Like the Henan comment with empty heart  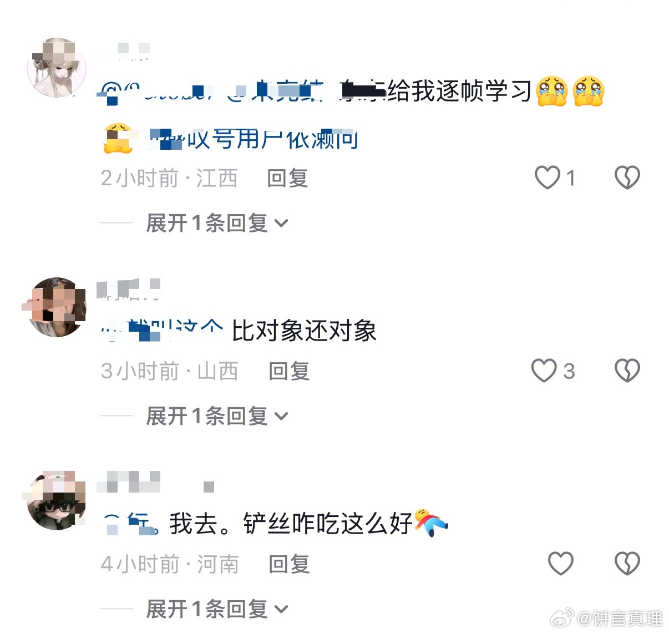[x=561, y=564]
